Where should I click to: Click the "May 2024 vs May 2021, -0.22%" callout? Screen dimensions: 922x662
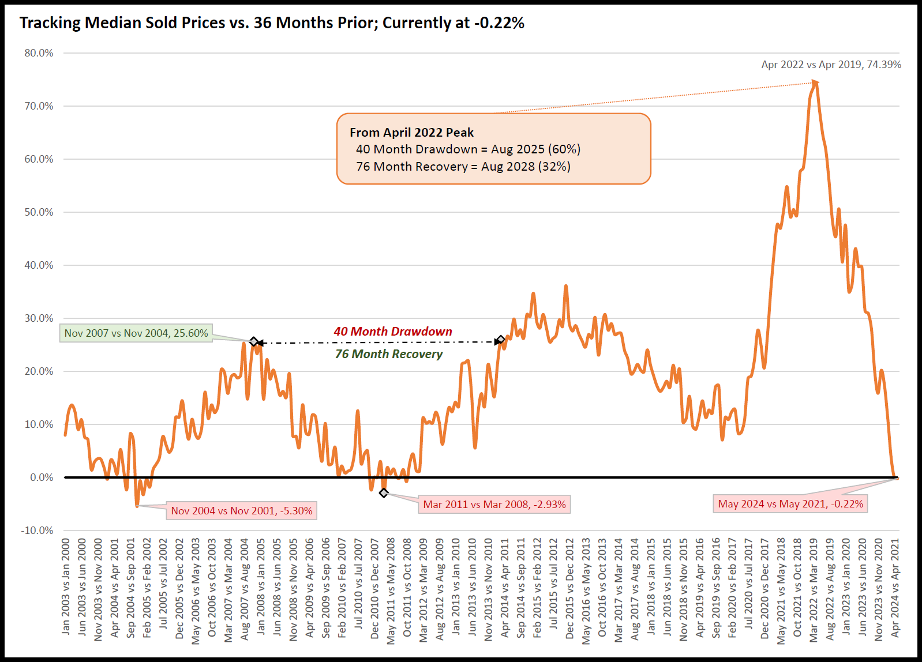[x=790, y=504]
